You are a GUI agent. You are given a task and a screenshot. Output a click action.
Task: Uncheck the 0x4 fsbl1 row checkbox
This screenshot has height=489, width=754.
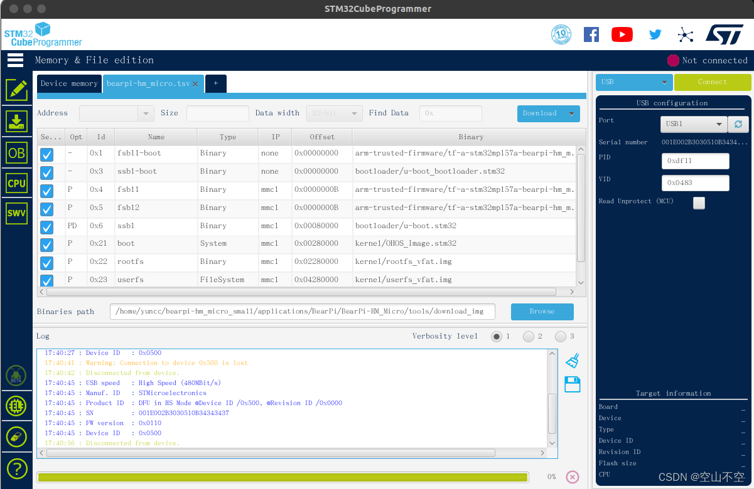(x=47, y=191)
